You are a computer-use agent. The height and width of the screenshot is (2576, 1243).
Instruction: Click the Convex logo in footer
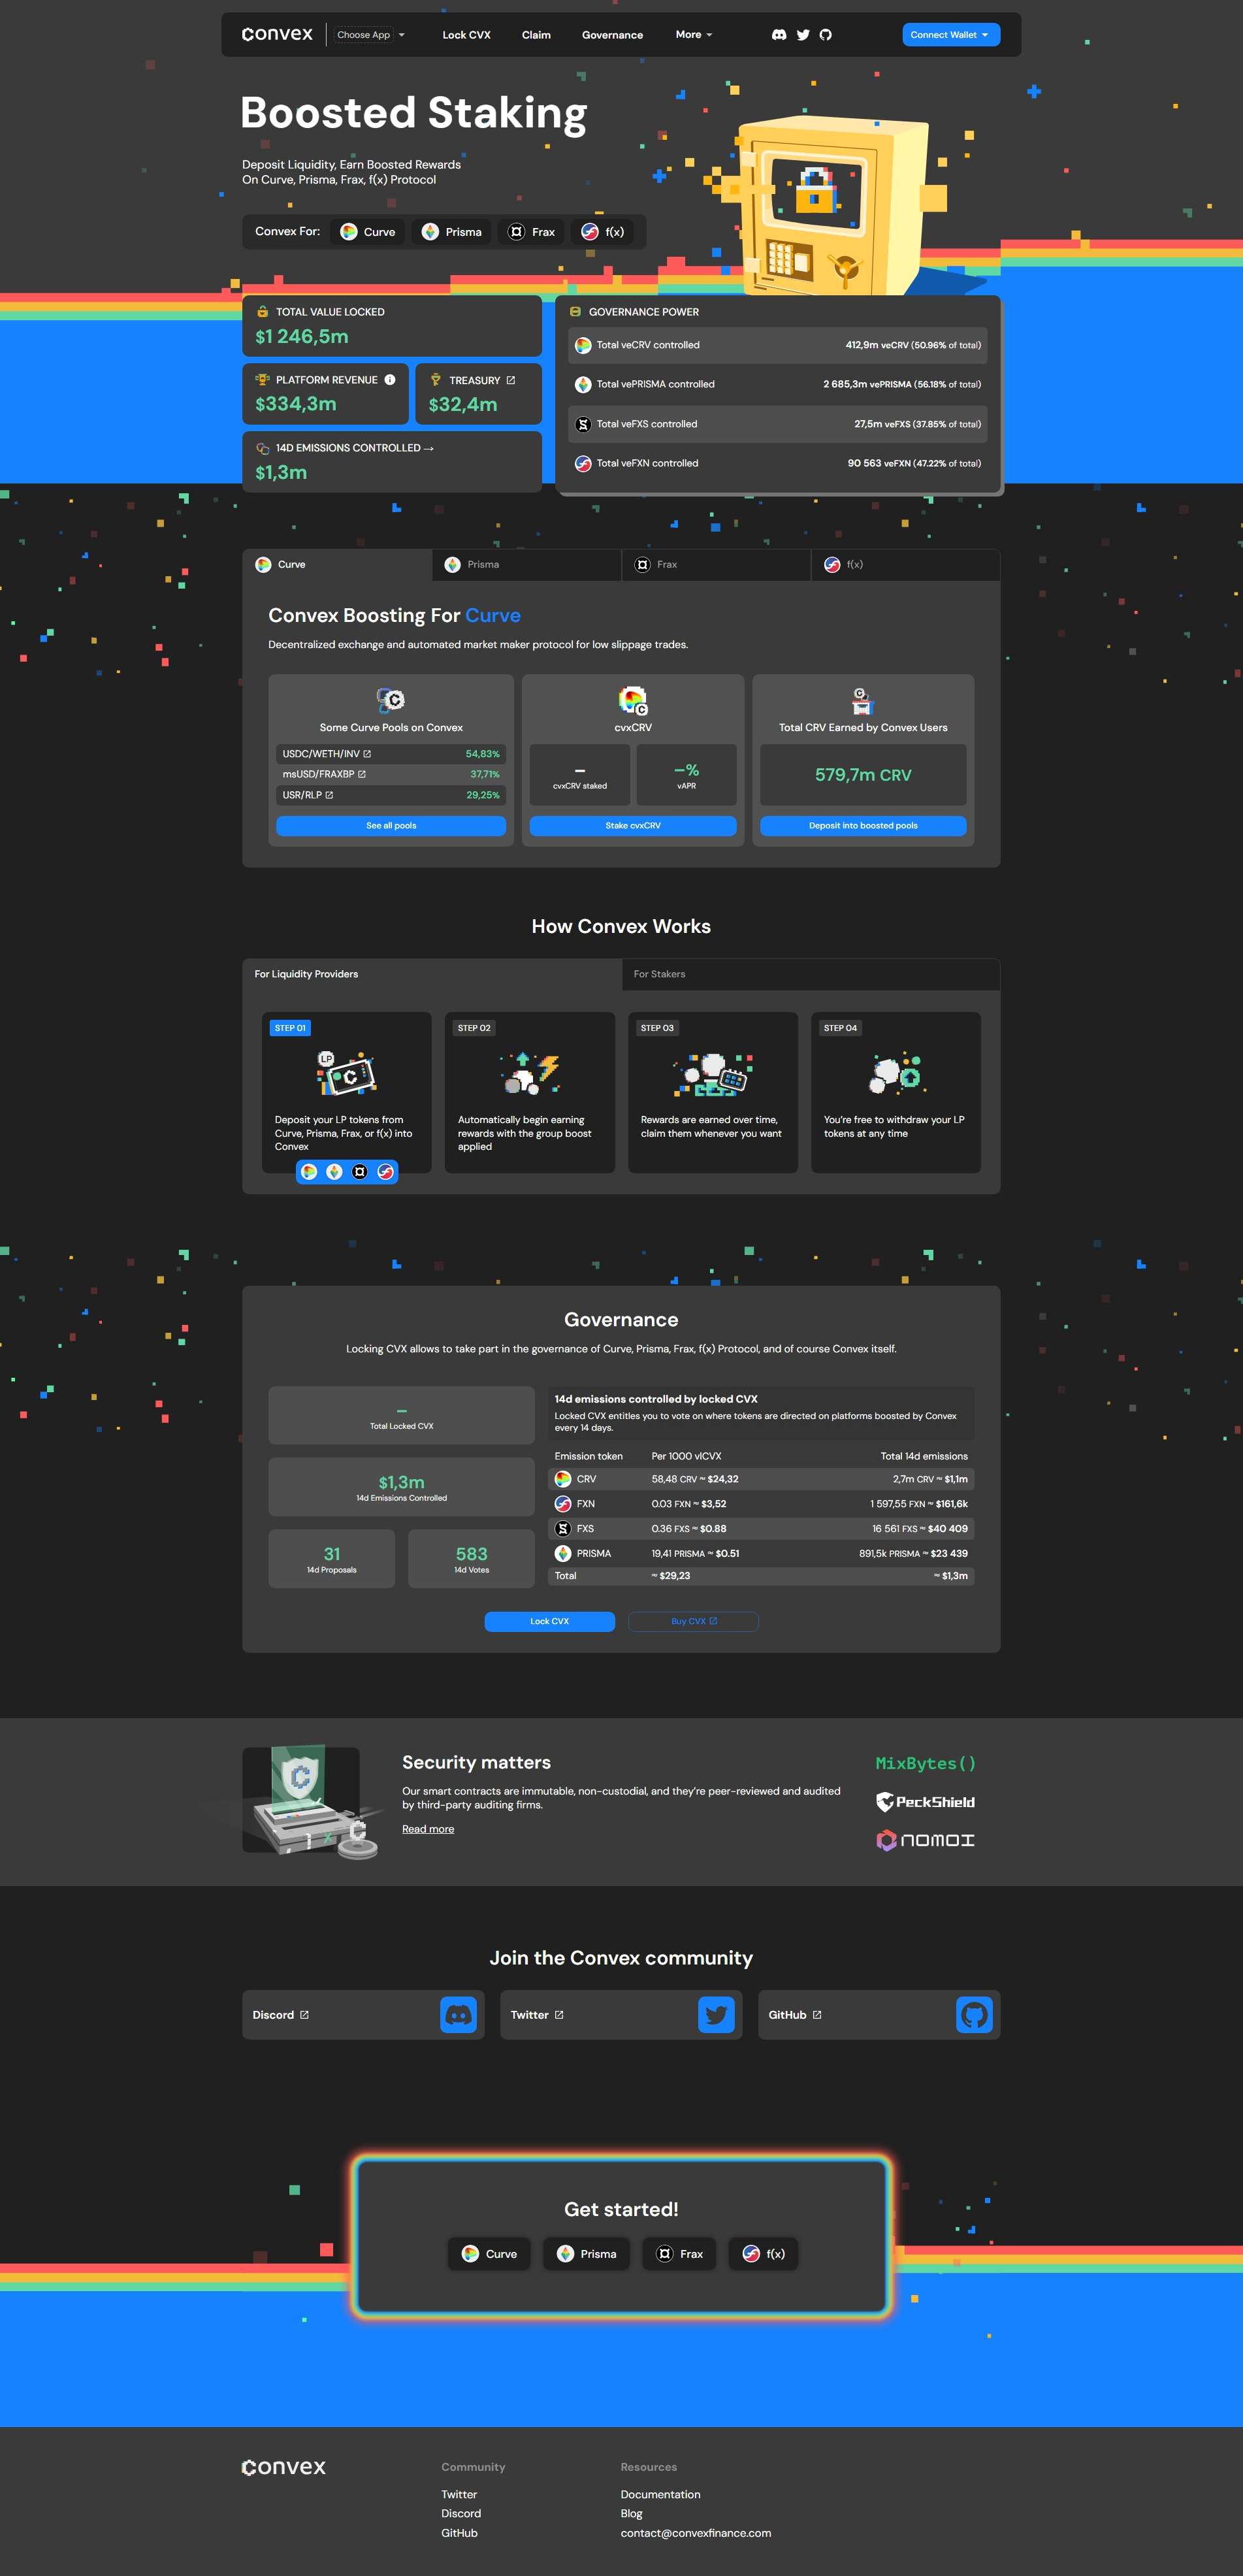(x=284, y=2467)
